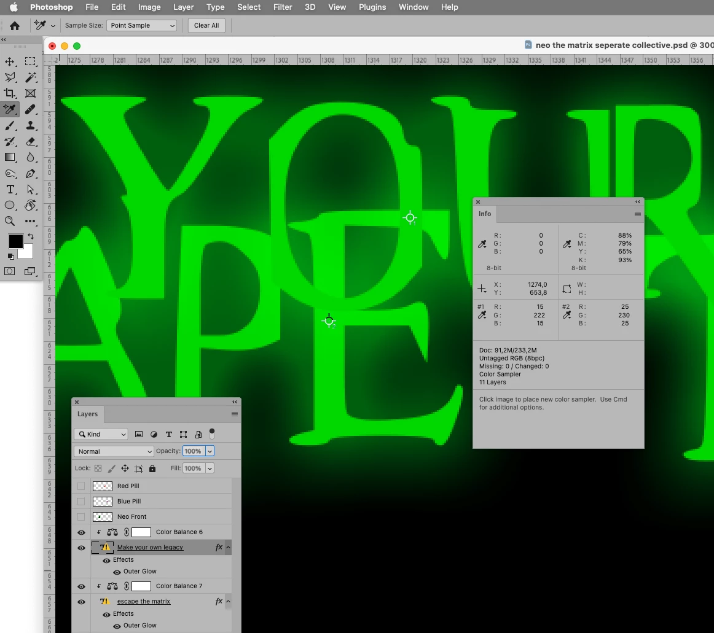
Task: Select the Magic Wand tool
Action: point(30,77)
